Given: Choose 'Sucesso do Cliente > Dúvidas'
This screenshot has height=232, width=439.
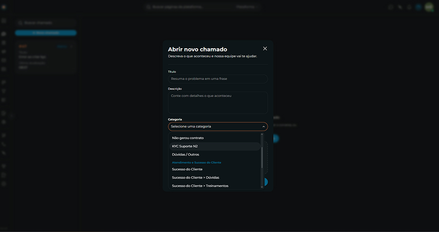Looking at the screenshot, I should click(x=215, y=178).
